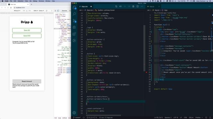Click the next change arrow in editor toolbar

129,6
